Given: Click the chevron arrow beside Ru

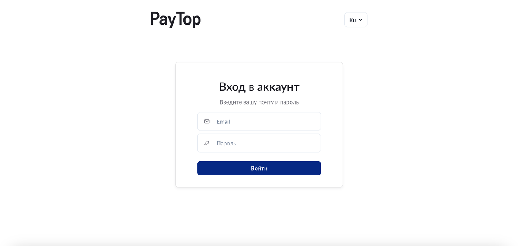Looking at the screenshot, I should pos(360,20).
